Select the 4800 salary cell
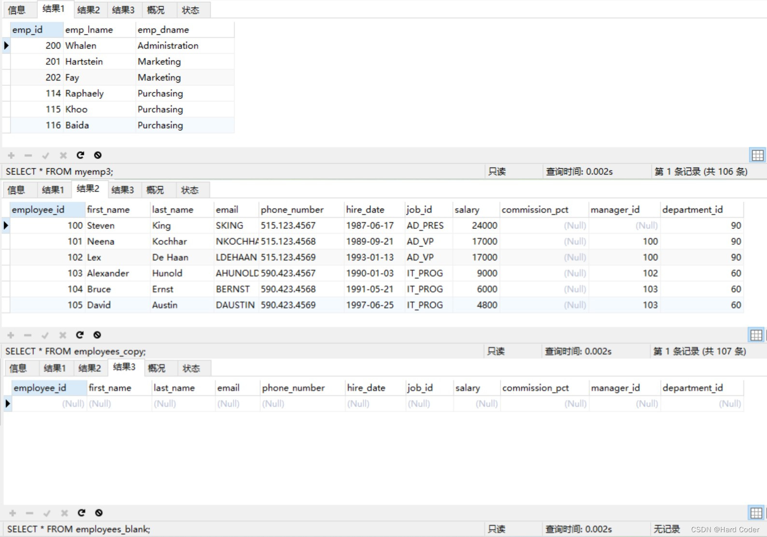 coord(476,305)
